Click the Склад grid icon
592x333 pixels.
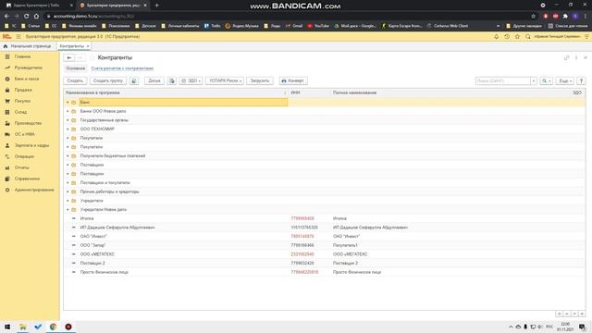click(7, 112)
